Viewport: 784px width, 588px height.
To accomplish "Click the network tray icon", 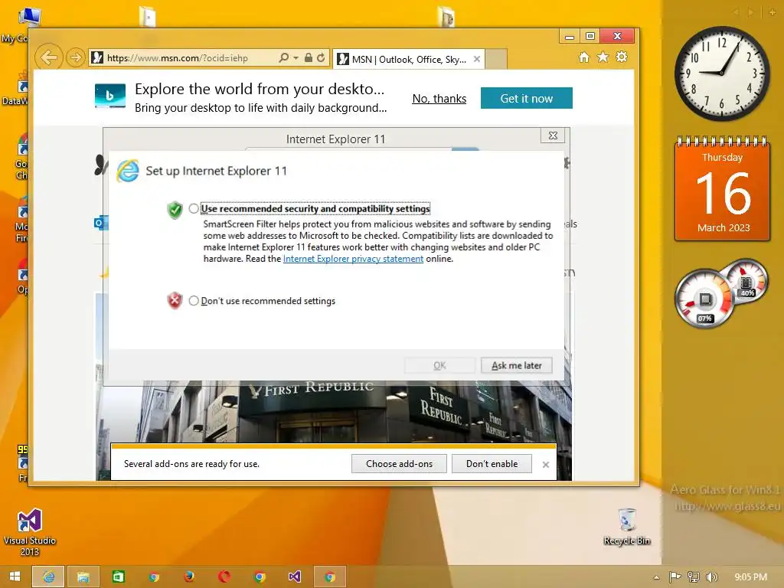I will [x=694, y=577].
